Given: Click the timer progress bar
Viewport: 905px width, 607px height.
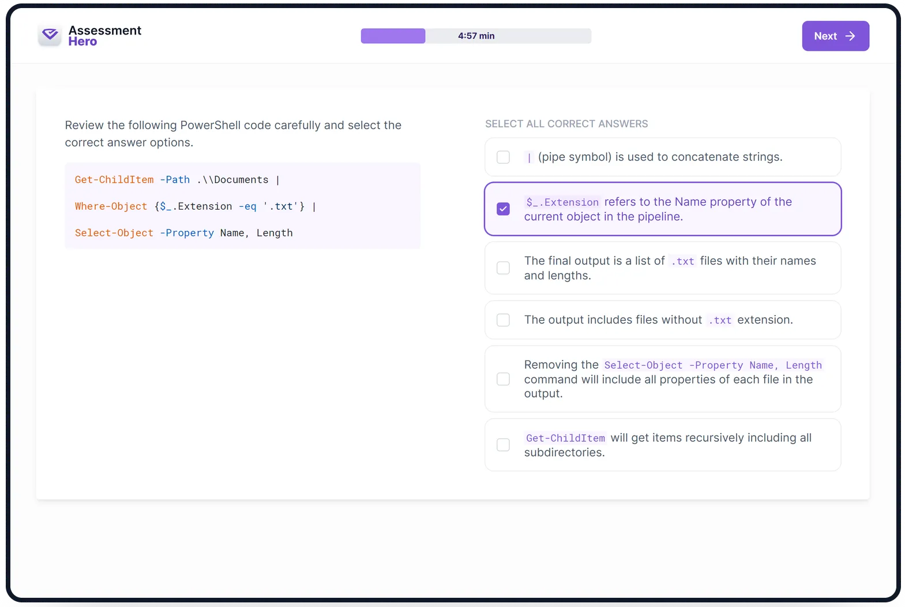Looking at the screenshot, I should (x=476, y=36).
